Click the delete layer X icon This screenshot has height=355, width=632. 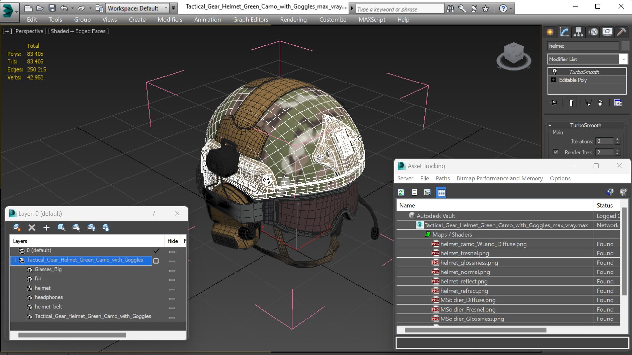[32, 227]
